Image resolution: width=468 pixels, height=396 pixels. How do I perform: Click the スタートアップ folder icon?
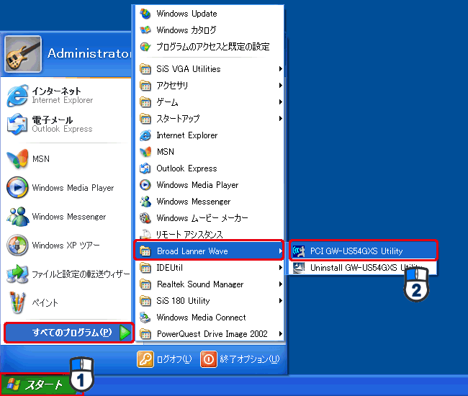145,119
